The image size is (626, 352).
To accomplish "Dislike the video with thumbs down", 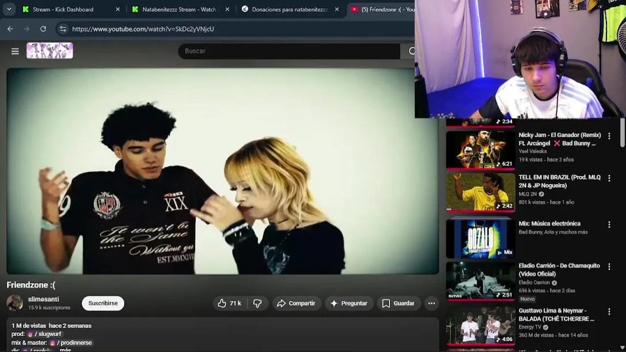I will click(258, 303).
